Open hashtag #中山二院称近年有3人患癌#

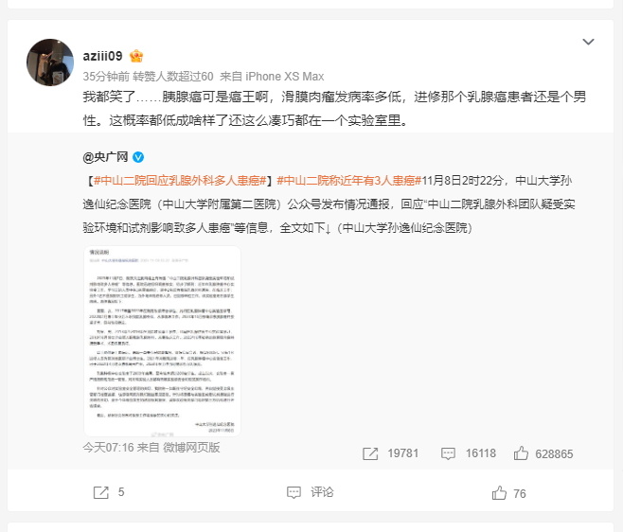coord(348,181)
